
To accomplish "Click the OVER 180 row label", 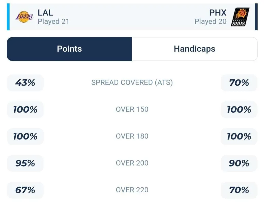I will point(132,136).
